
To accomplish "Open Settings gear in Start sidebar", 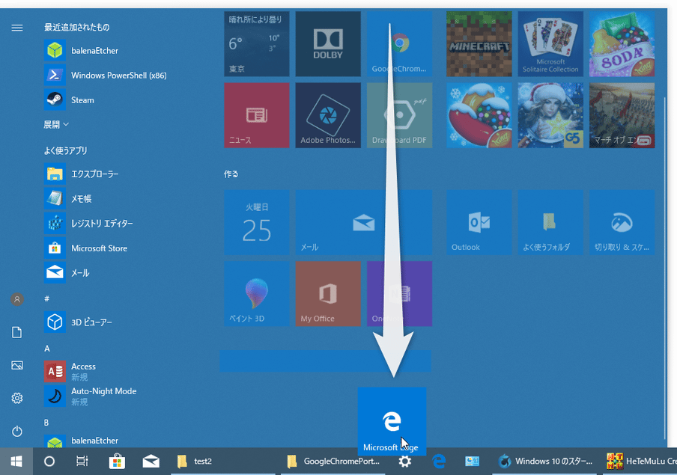I will point(16,398).
